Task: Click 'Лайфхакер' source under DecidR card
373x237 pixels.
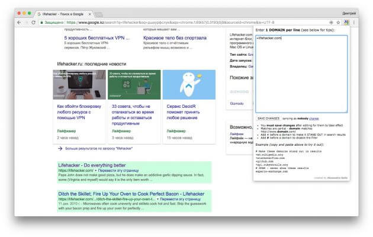Action: click(176, 131)
